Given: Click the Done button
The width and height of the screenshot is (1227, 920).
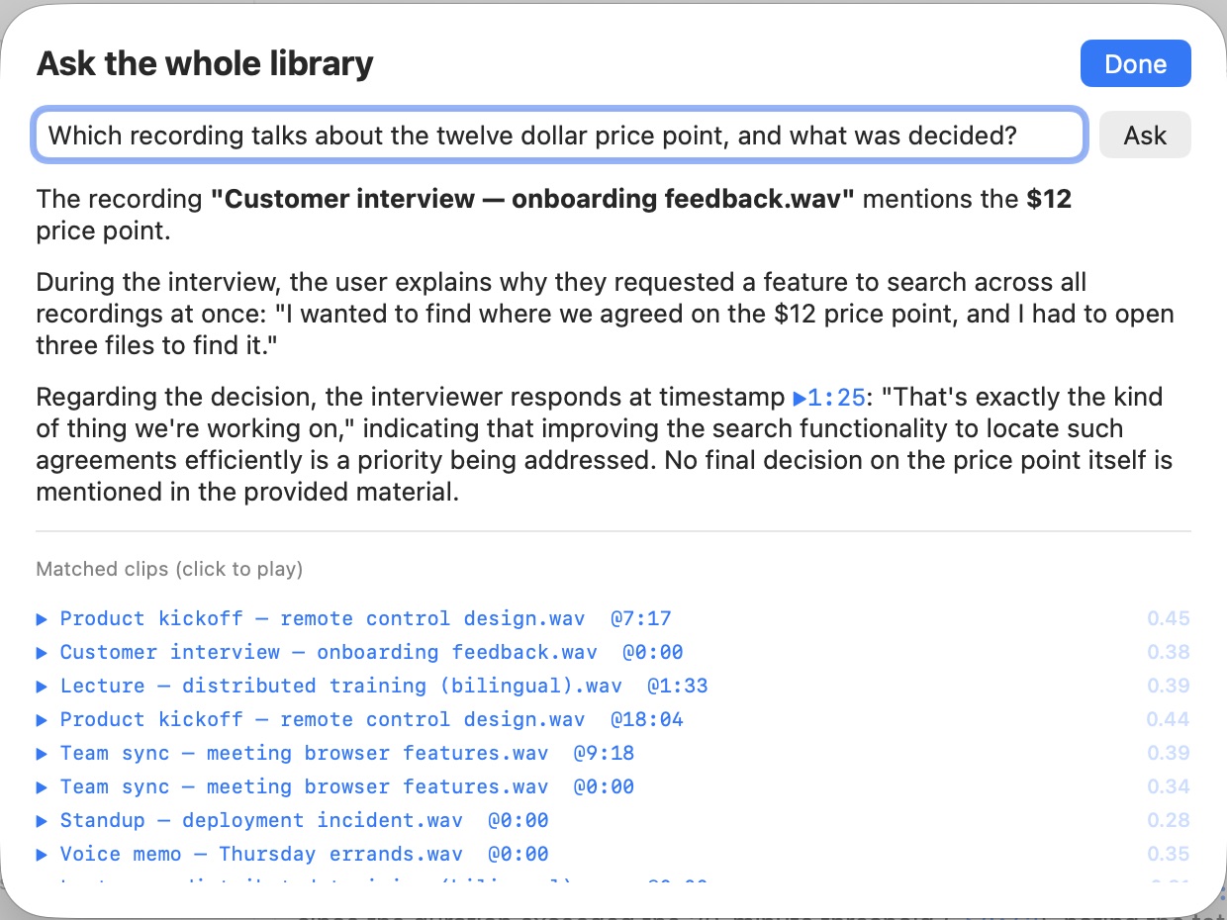Looking at the screenshot, I should point(1135,64).
